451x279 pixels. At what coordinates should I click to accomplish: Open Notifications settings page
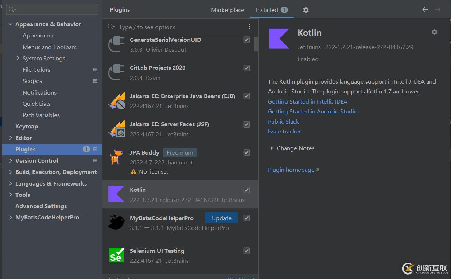pyautogui.click(x=39, y=92)
